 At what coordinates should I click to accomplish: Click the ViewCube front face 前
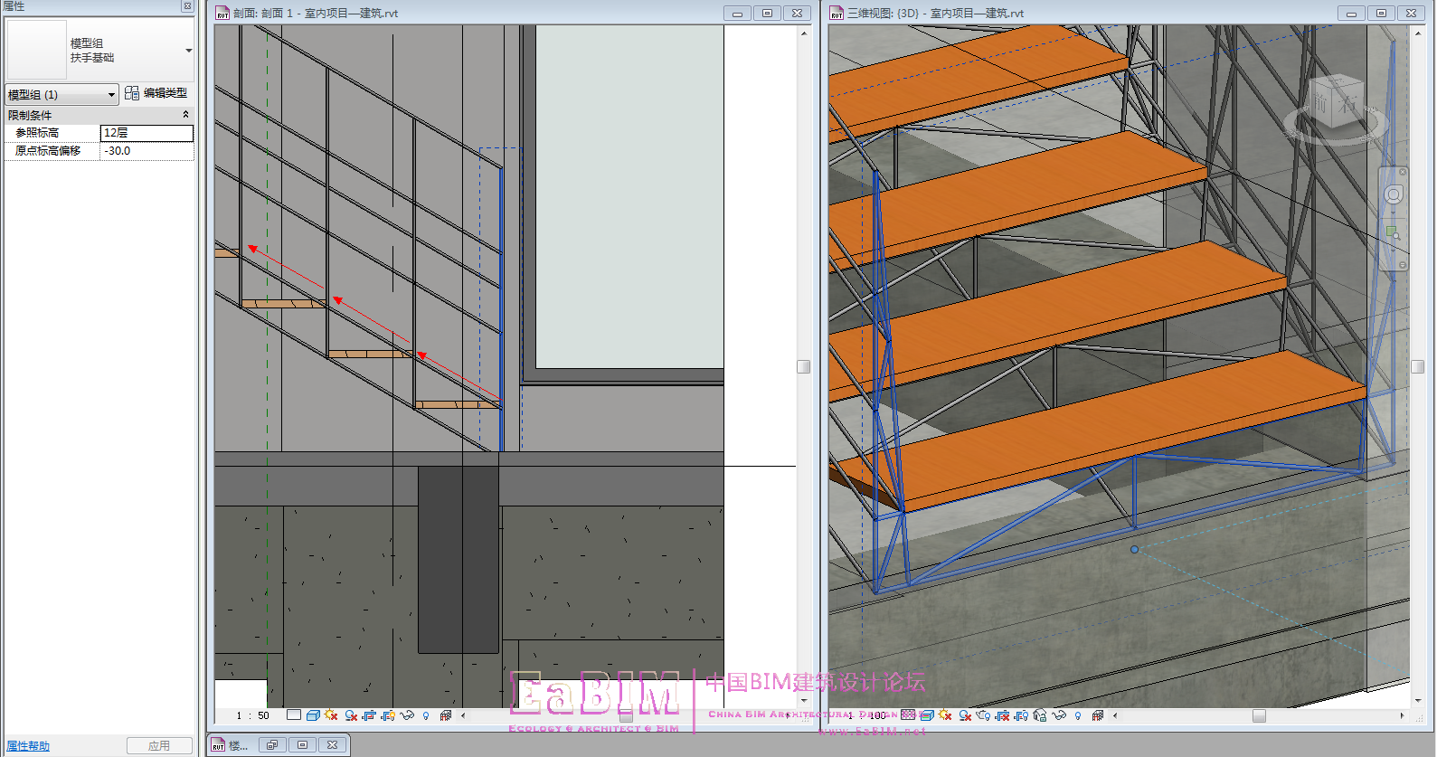[1321, 105]
